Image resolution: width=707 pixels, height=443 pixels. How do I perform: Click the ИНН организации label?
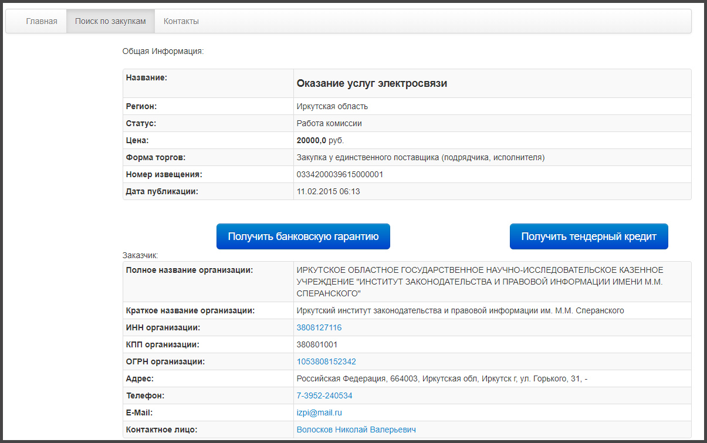[163, 327]
